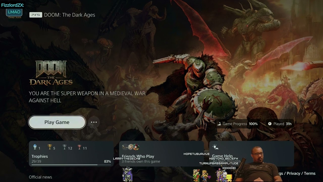Click the XBEYOND_BELIEFX overlay name

(x=224, y=159)
